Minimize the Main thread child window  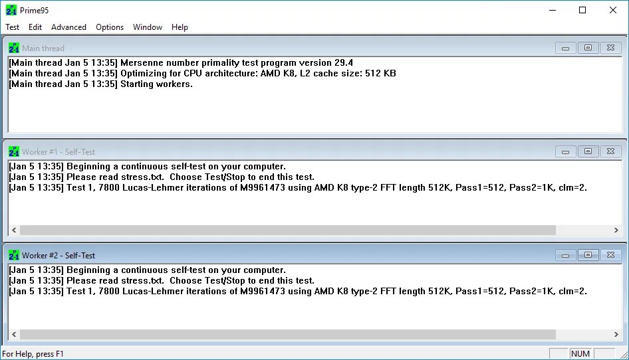566,48
